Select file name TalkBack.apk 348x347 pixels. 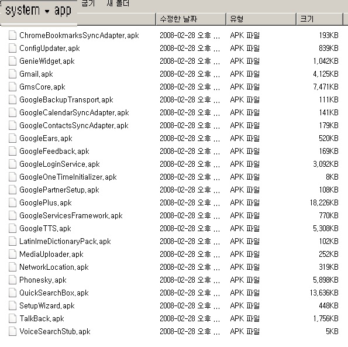pyautogui.click(x=42, y=318)
